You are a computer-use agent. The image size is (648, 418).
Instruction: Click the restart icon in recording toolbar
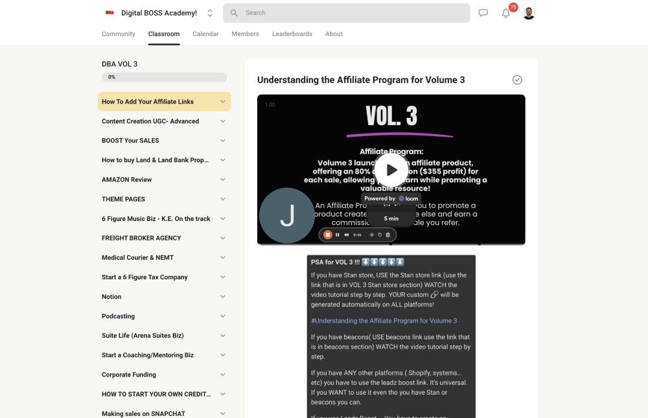coord(380,235)
